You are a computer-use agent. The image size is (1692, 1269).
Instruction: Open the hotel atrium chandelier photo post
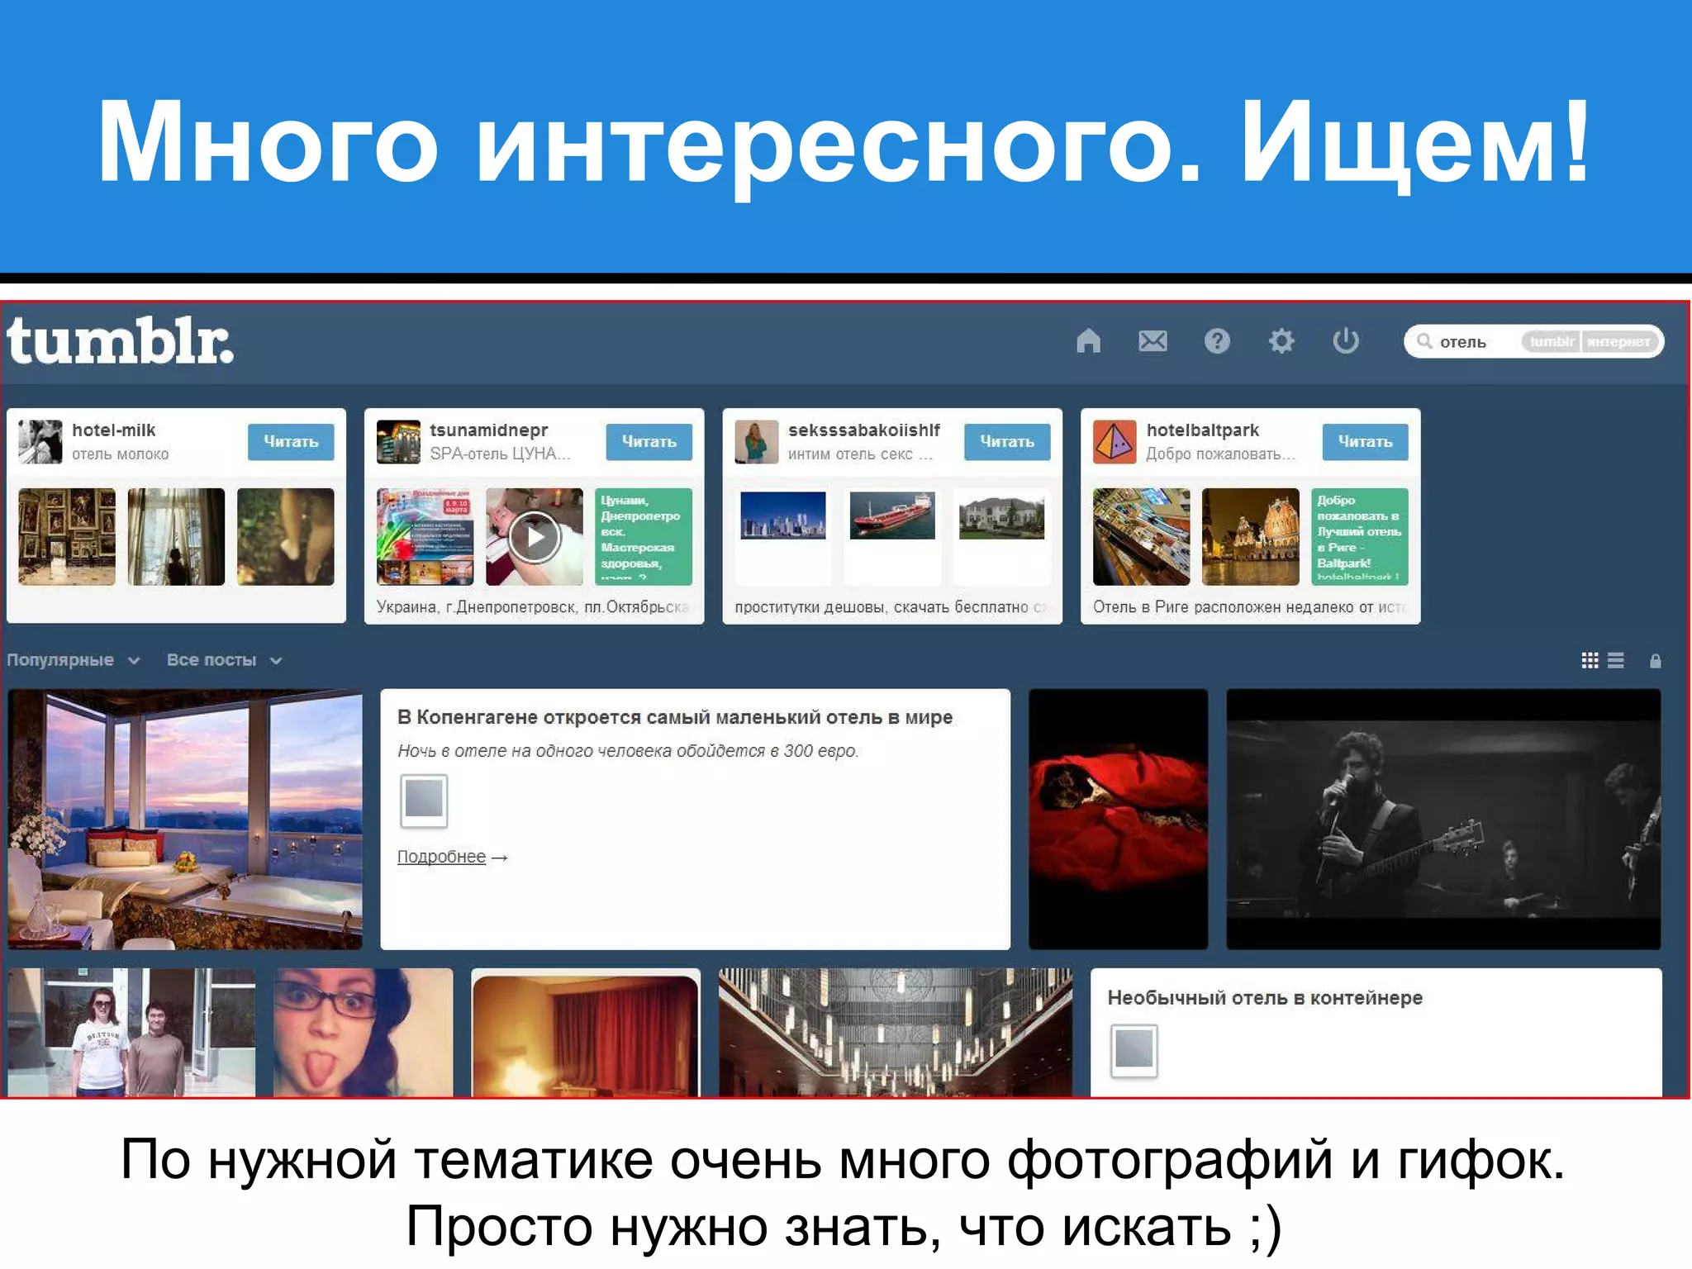(896, 1033)
